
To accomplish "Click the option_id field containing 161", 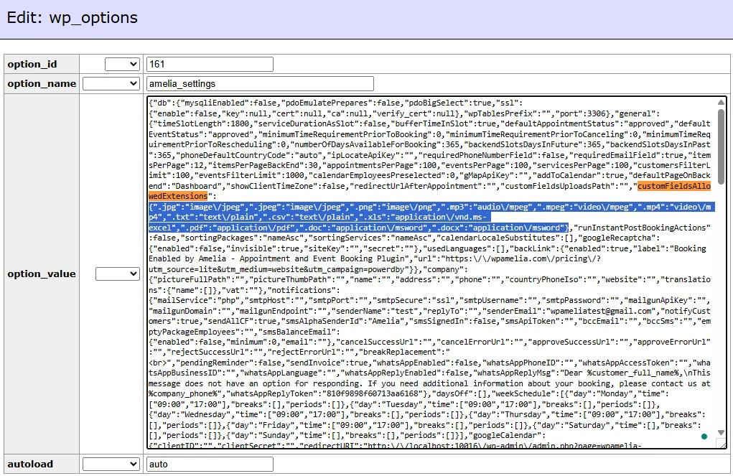I will coord(209,65).
